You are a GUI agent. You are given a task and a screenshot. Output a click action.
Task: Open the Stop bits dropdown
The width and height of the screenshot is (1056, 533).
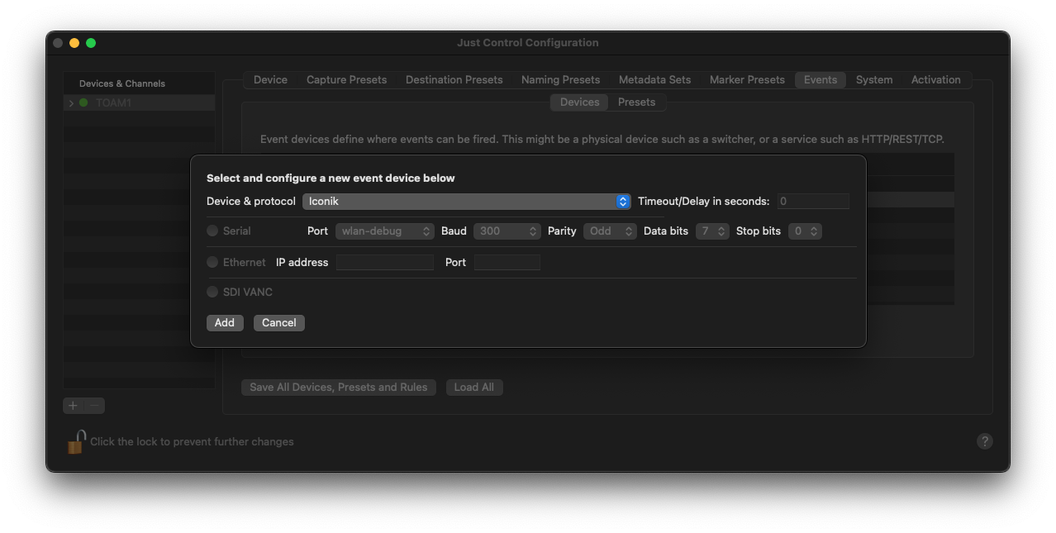805,231
